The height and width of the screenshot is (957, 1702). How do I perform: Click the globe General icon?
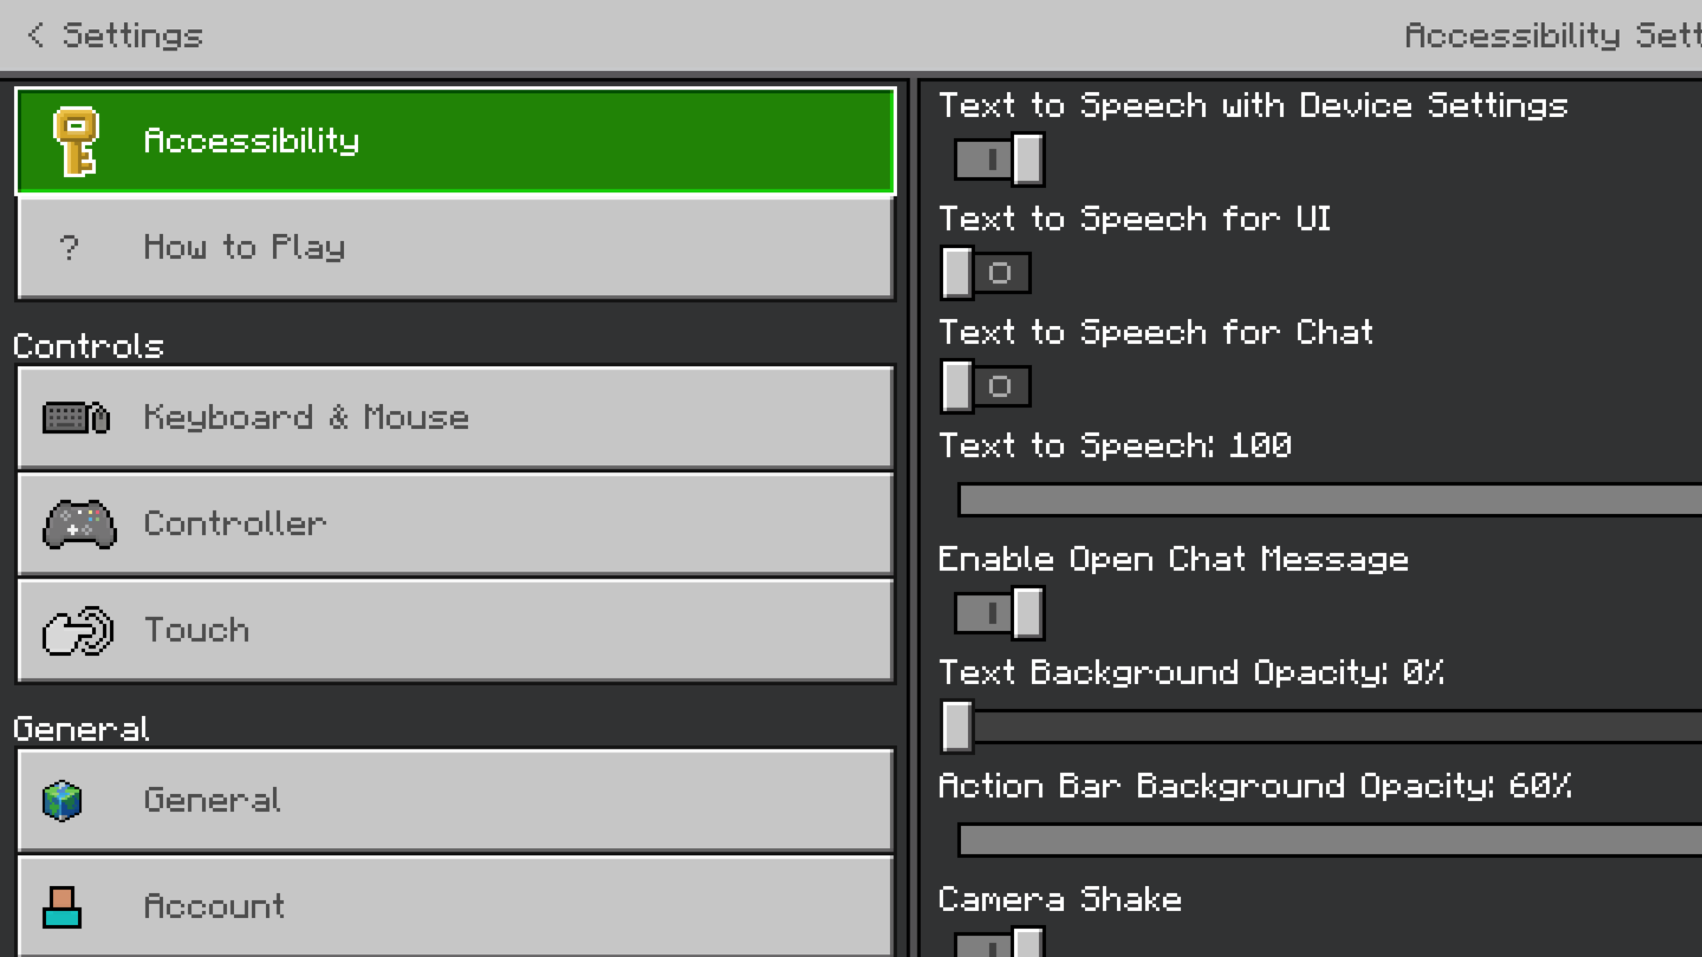[x=62, y=800]
